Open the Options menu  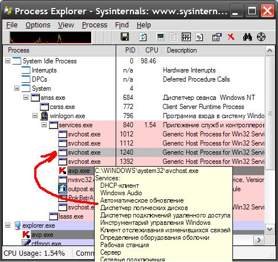[x=38, y=25]
